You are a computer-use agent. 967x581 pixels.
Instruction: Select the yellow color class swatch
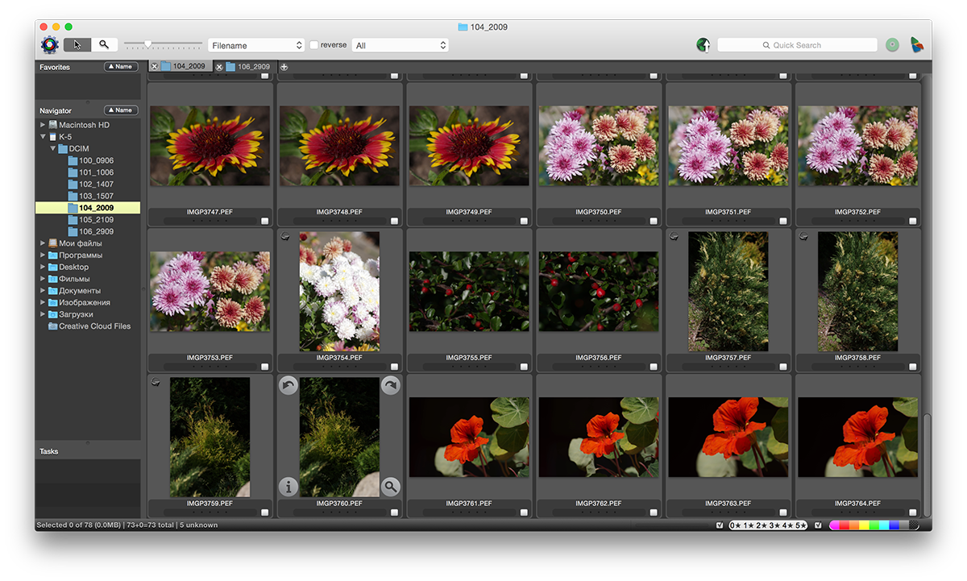pyautogui.click(x=864, y=525)
